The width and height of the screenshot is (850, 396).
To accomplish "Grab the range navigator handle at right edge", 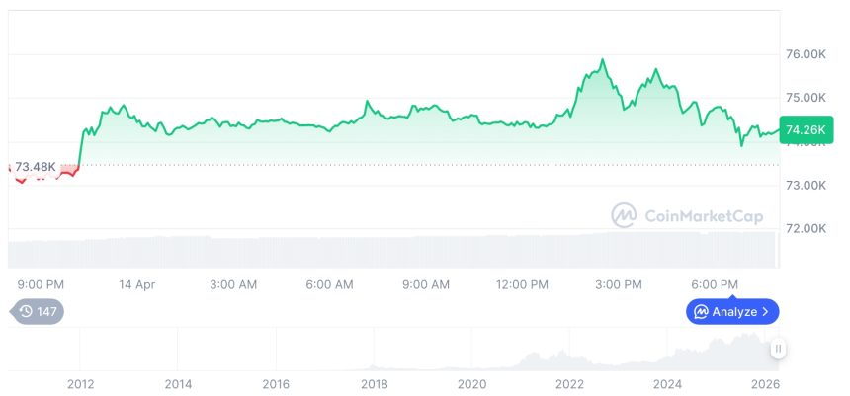I will pyautogui.click(x=778, y=349).
